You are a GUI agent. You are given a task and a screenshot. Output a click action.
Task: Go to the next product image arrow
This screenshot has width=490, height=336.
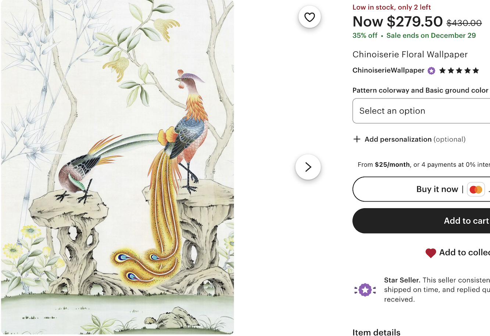click(308, 167)
